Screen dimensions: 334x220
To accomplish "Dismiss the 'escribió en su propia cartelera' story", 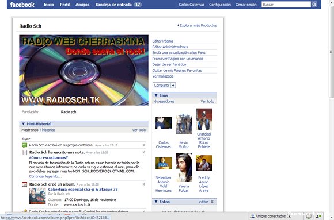I will pyautogui.click(x=143, y=145).
